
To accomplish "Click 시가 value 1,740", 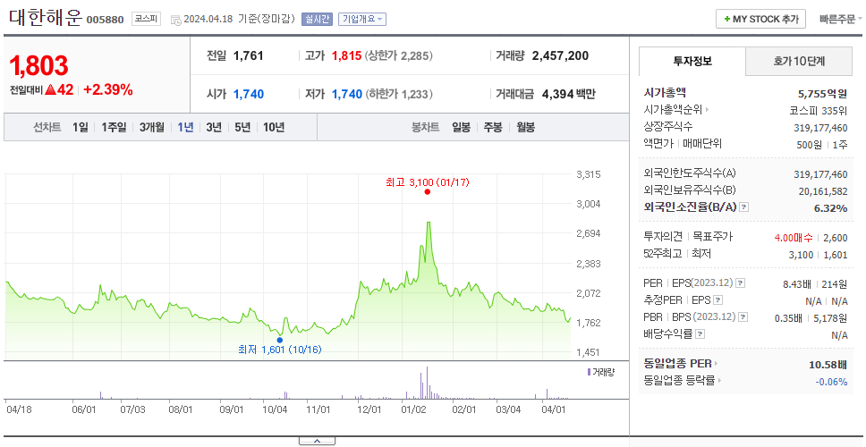I will tap(249, 95).
